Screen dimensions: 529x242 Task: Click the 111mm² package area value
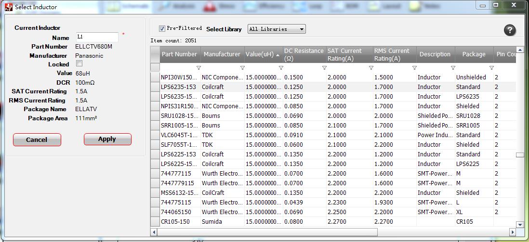[86, 118]
